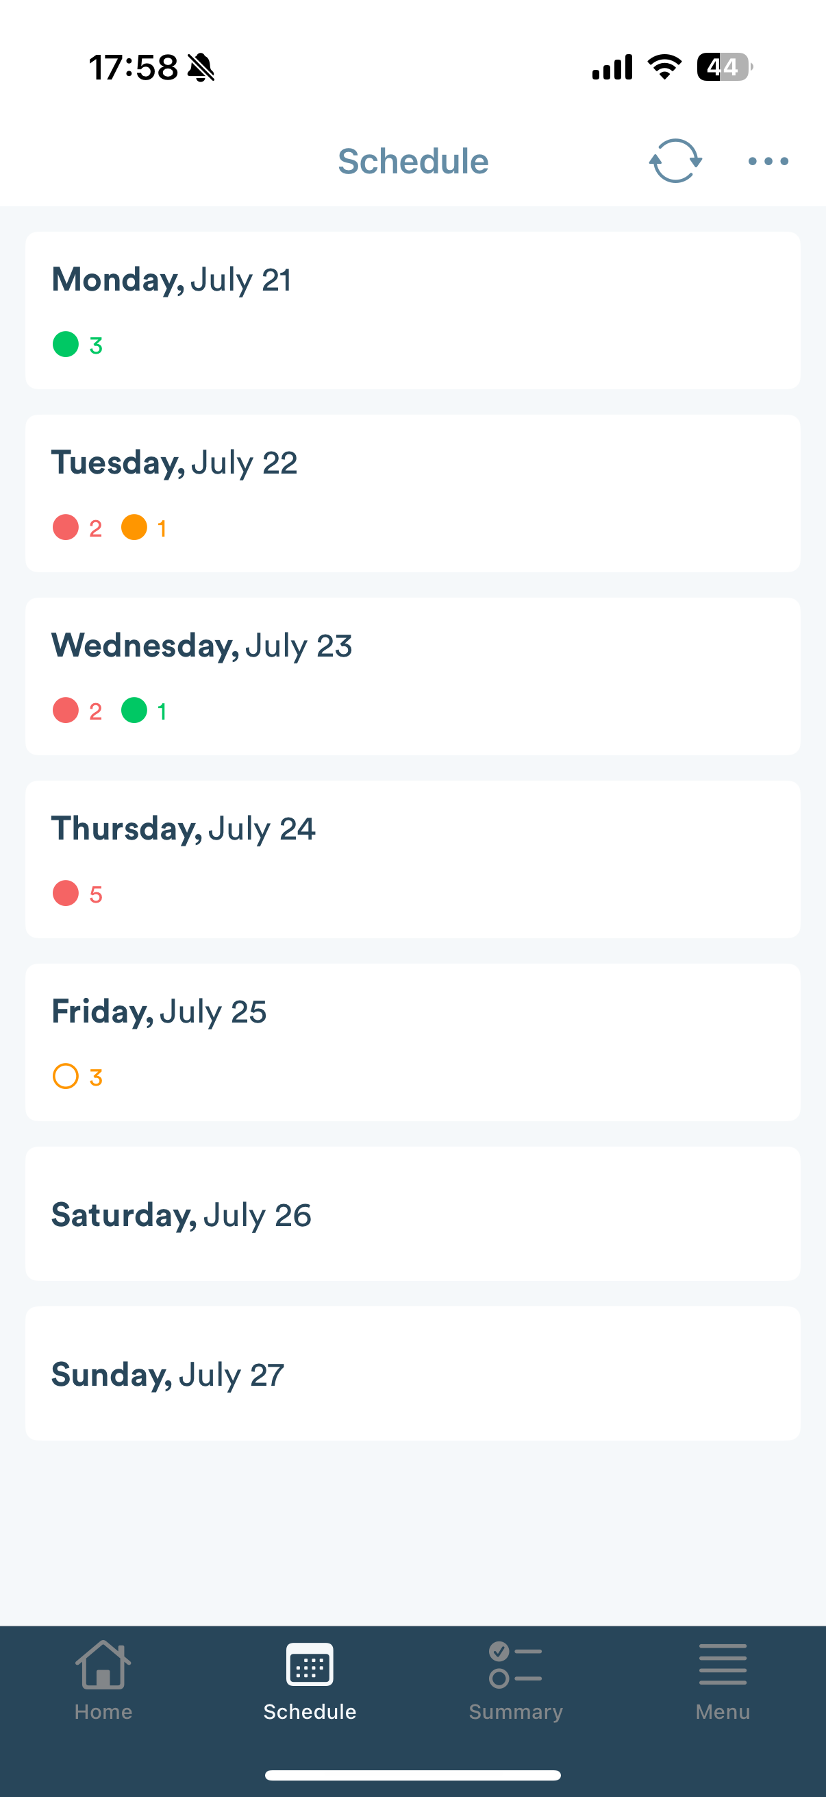
Task: Open the Sunday, July 27 card
Action: click(x=412, y=1373)
